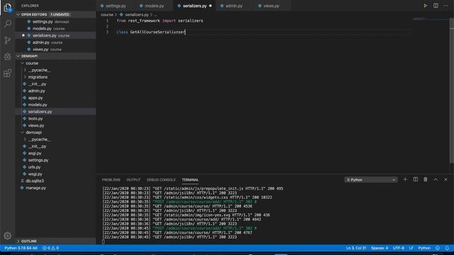This screenshot has height=255, width=454.
Task: Change language mode Python in status bar
Action: click(424, 248)
